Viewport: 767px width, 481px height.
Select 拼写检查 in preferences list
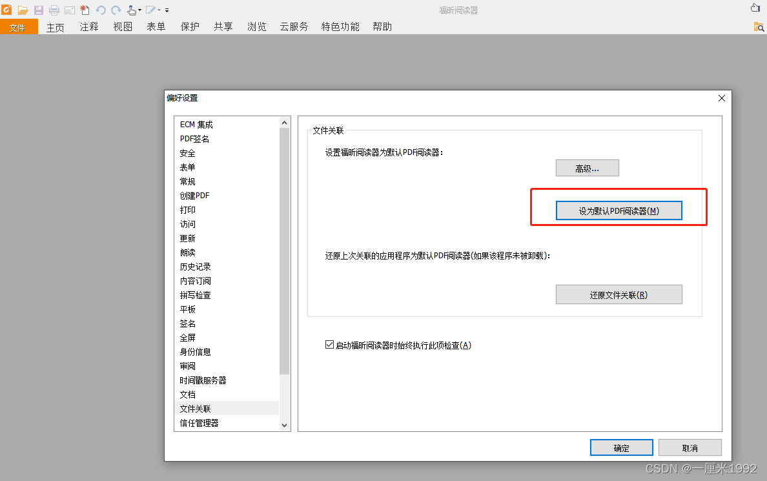point(227,295)
